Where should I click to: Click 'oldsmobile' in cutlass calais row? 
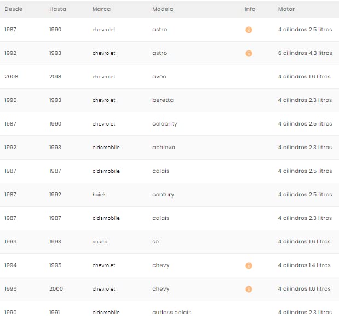coord(106,313)
